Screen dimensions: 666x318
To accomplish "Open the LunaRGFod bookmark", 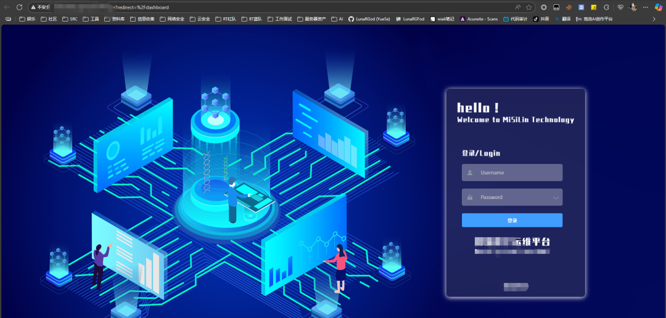I will coord(410,18).
